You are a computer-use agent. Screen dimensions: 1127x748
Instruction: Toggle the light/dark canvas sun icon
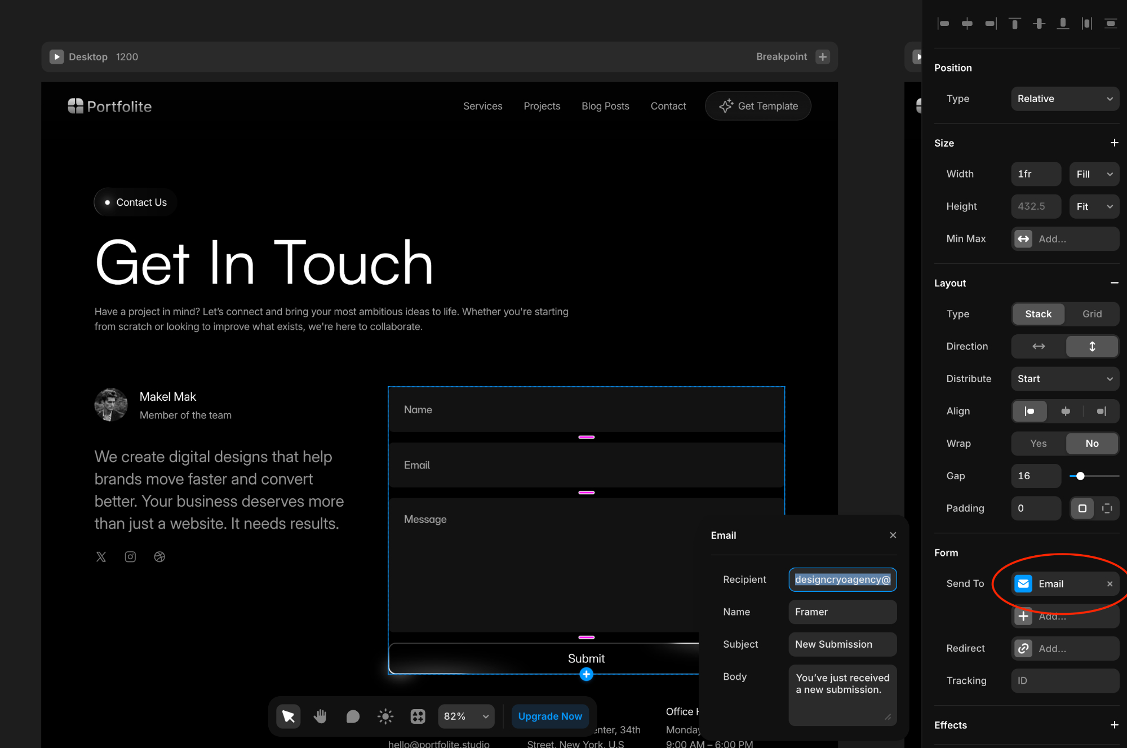click(x=385, y=716)
